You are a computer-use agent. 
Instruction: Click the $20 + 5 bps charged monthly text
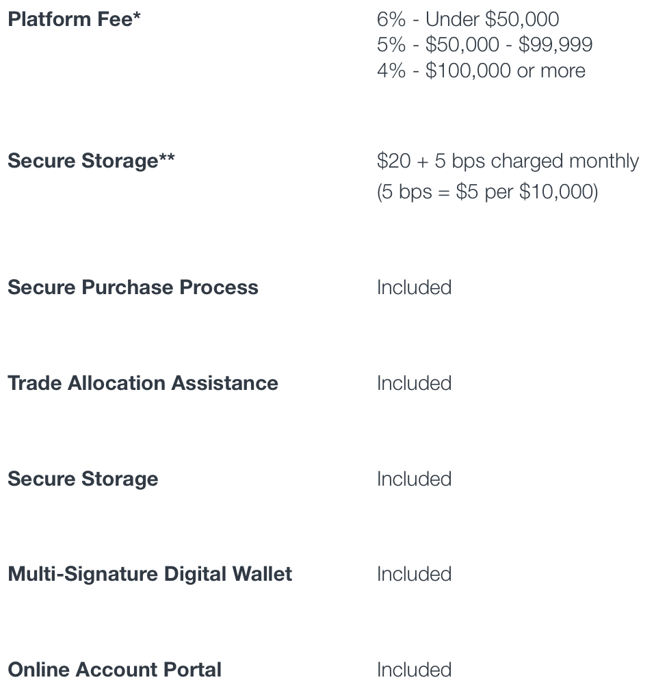pyautogui.click(x=508, y=161)
